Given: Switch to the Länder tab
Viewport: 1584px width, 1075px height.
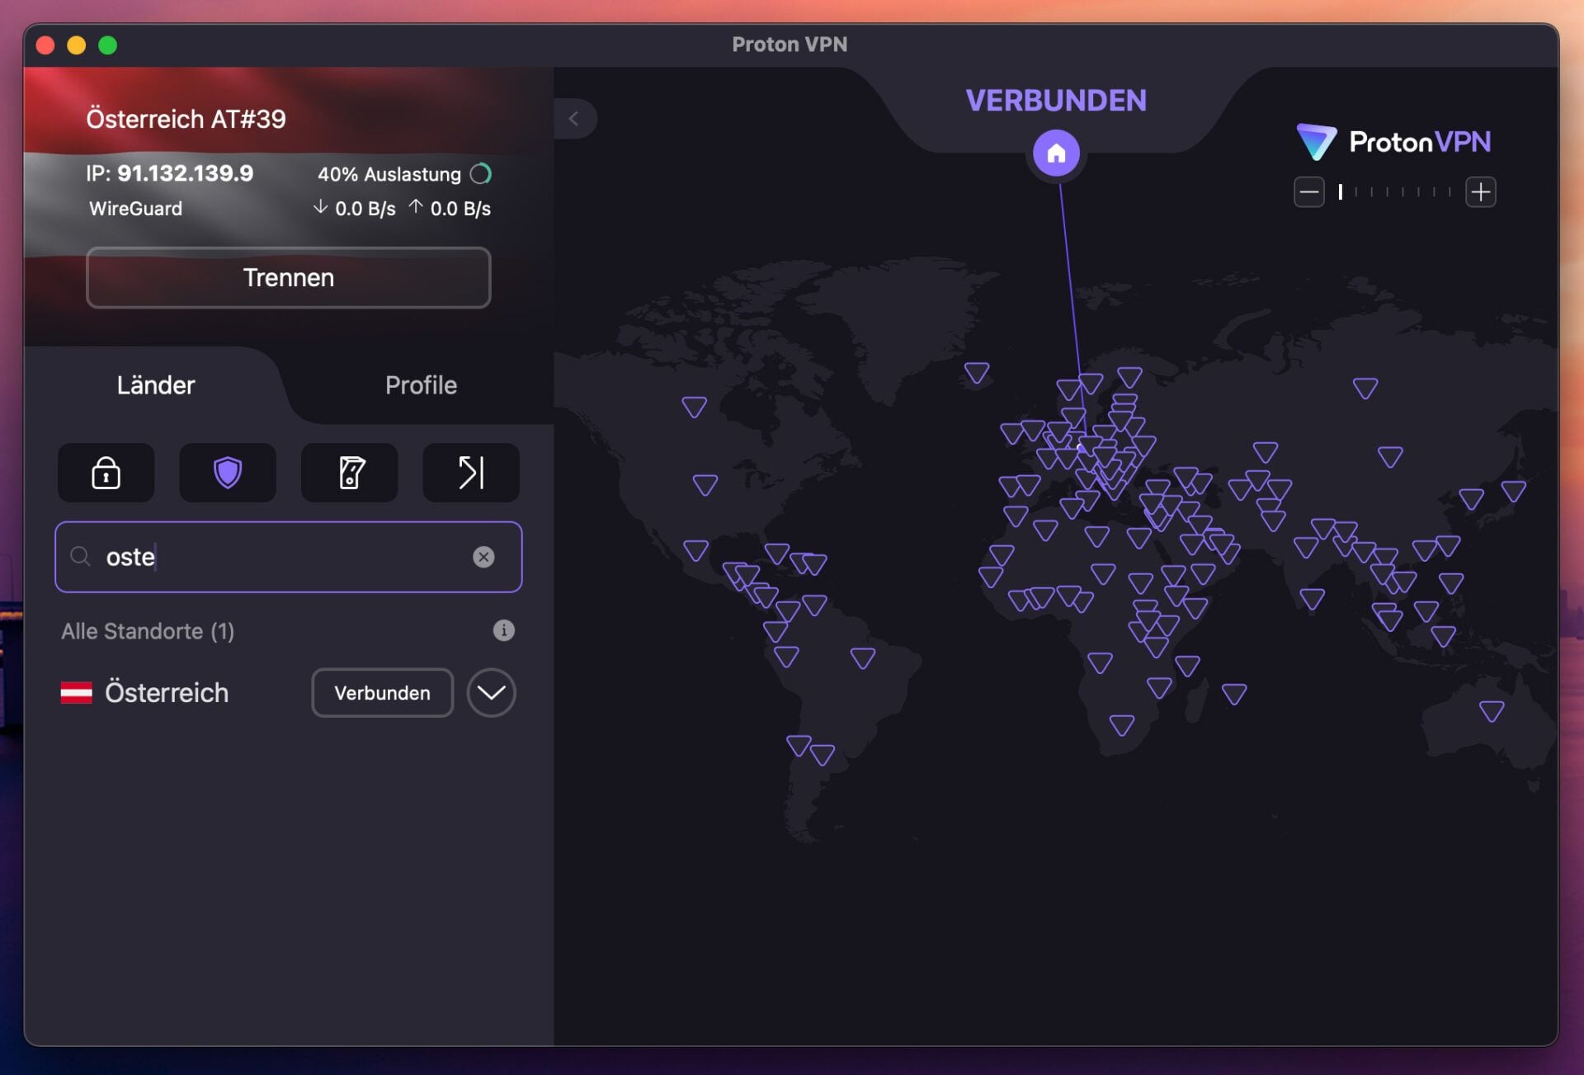Looking at the screenshot, I should (155, 384).
